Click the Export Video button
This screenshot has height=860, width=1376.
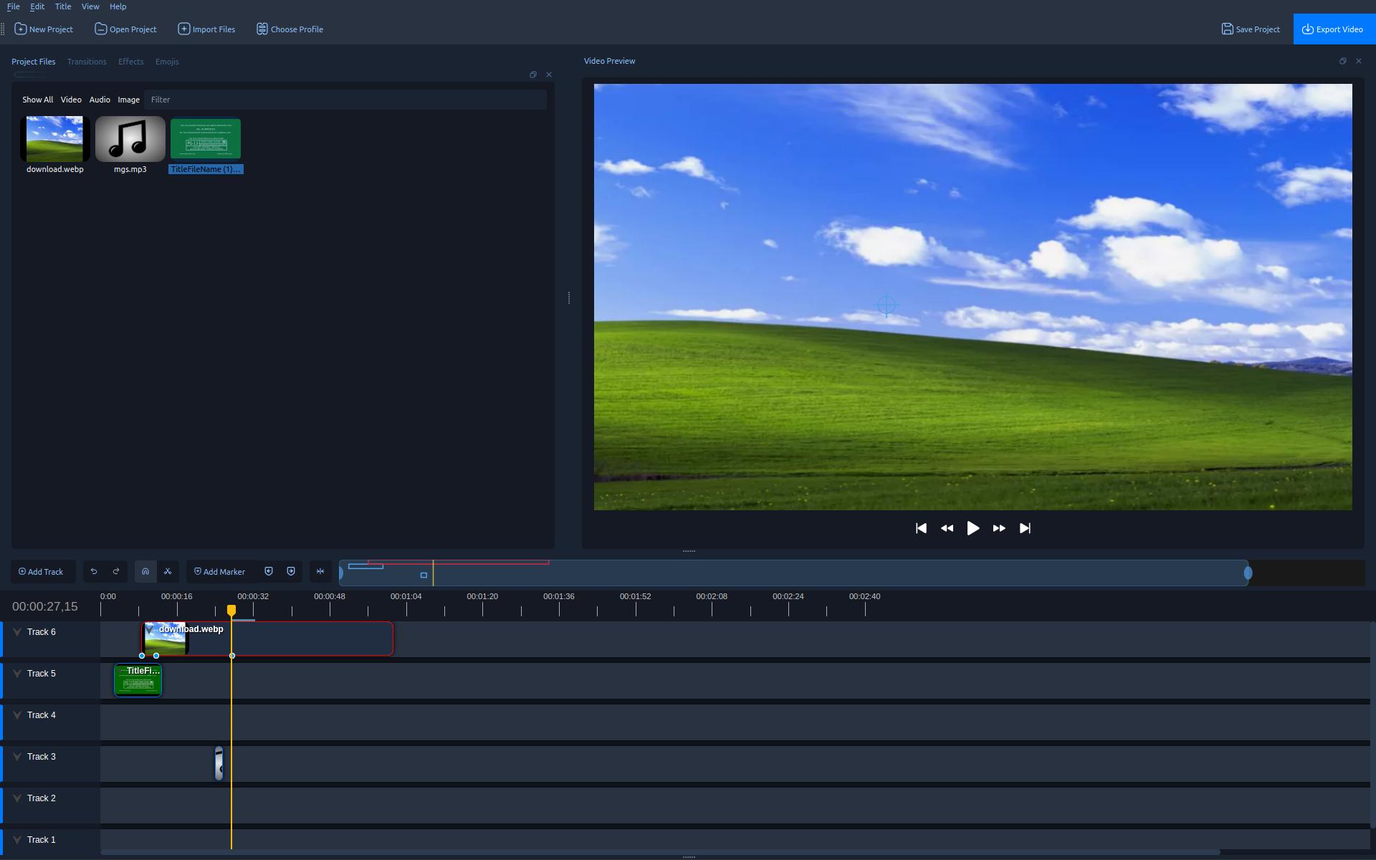[1334, 29]
